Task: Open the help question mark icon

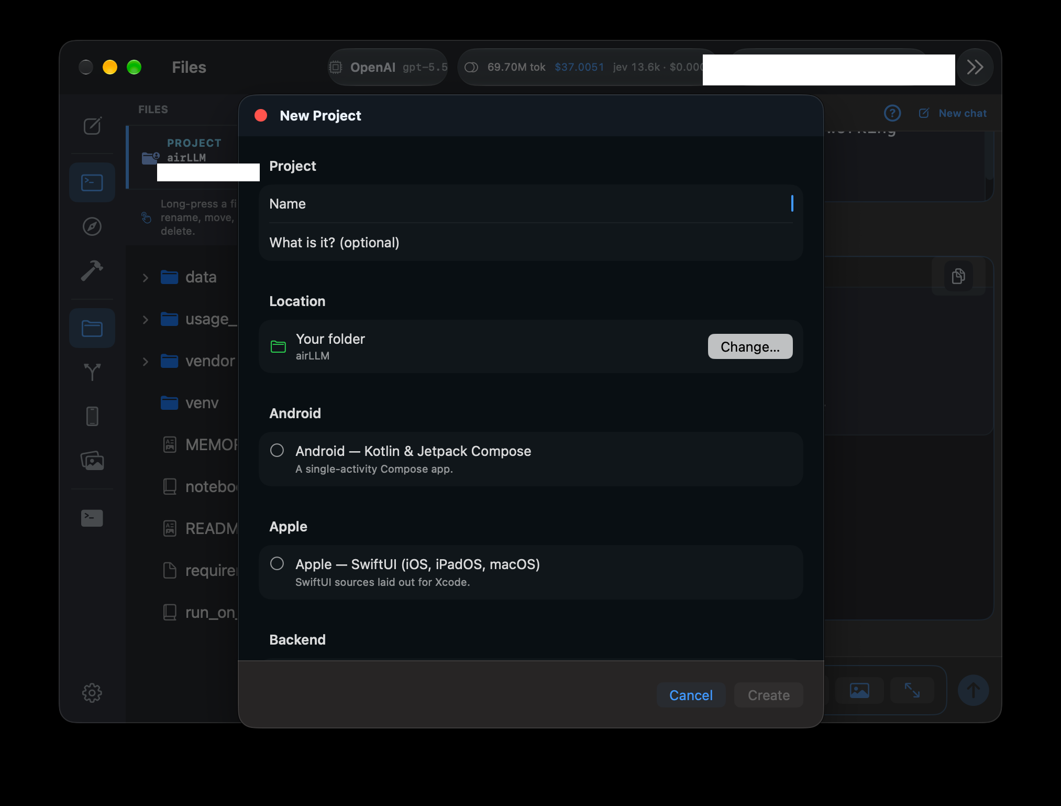Action: [x=892, y=113]
